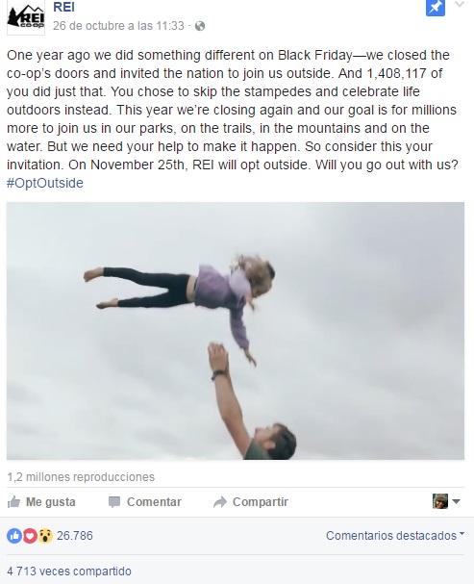
Task: Open the REI page name link
Action: point(64,7)
